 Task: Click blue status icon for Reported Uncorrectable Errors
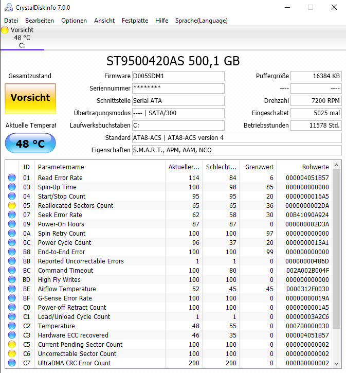(x=12, y=261)
